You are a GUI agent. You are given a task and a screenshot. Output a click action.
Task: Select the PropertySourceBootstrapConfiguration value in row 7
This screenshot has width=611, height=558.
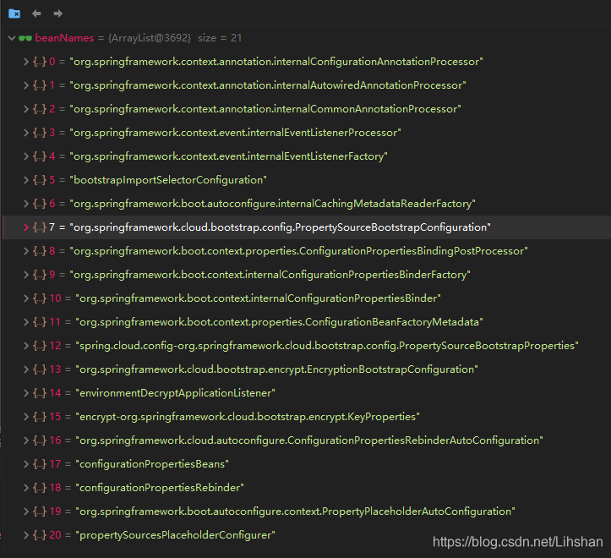(x=281, y=227)
